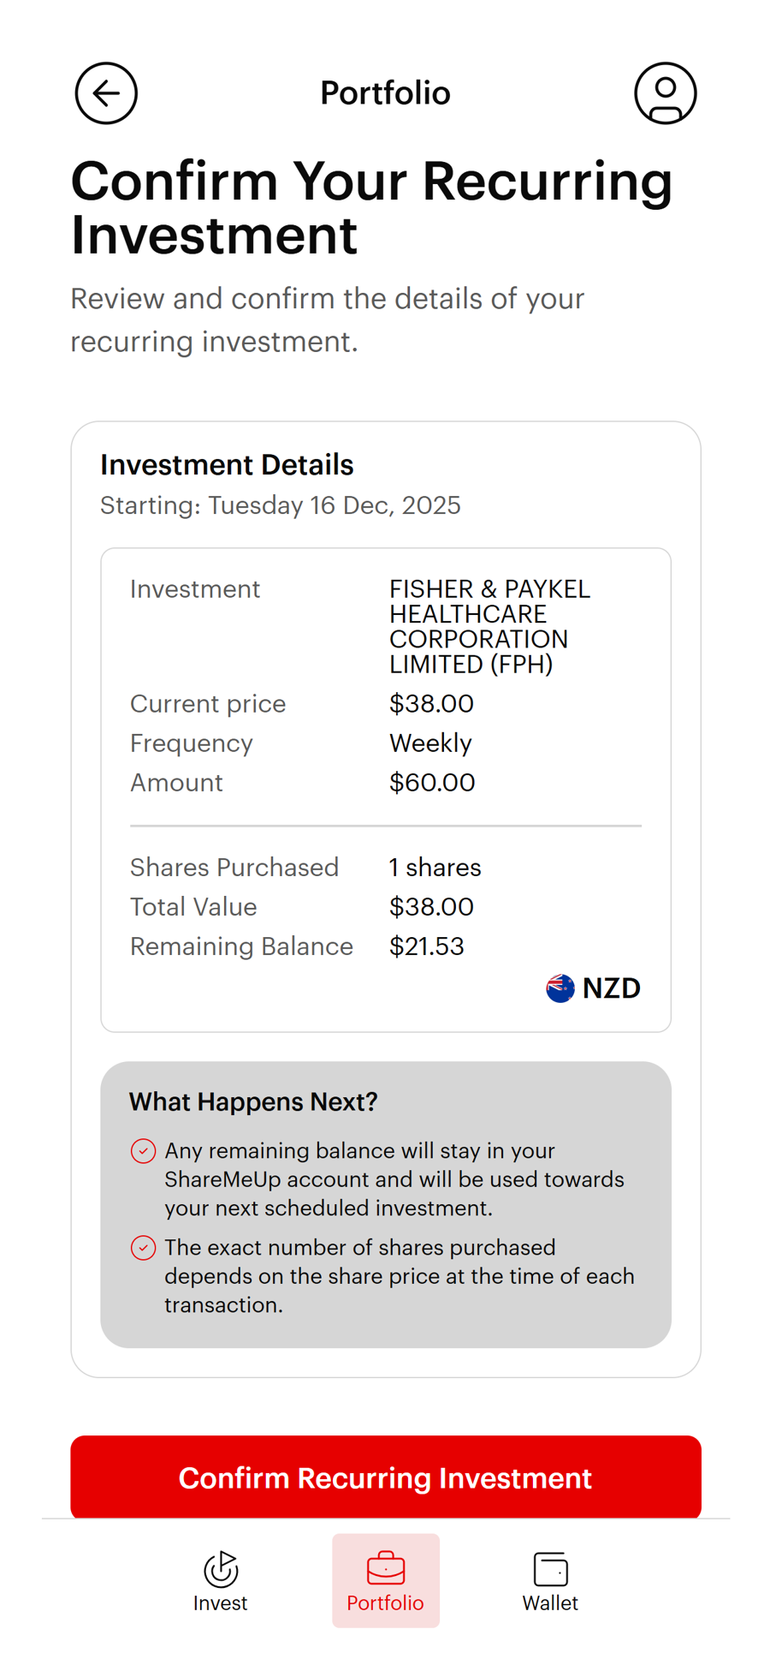Tap the back arrow icon
The height and width of the screenshot is (1671, 770).
105,93
